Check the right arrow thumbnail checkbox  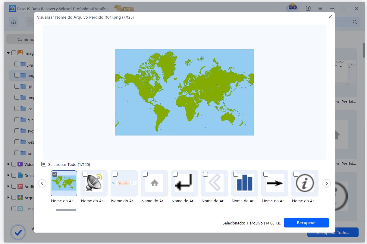click(x=266, y=174)
